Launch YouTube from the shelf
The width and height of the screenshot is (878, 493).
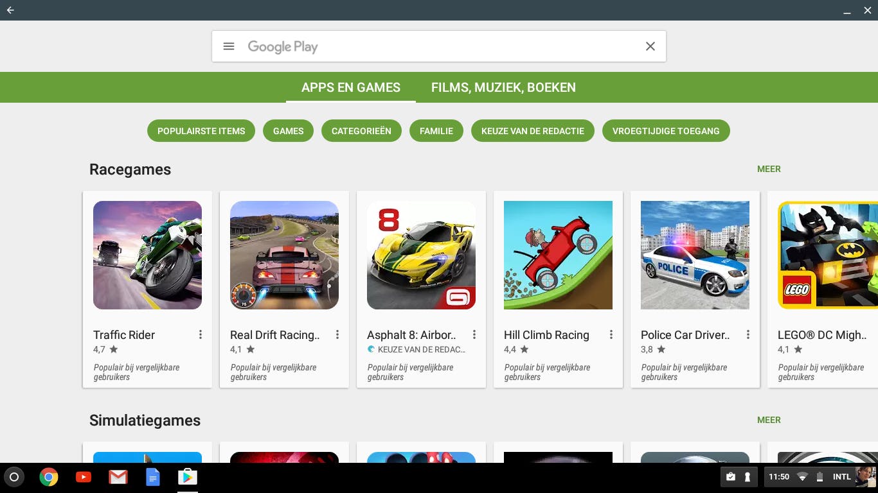point(84,477)
